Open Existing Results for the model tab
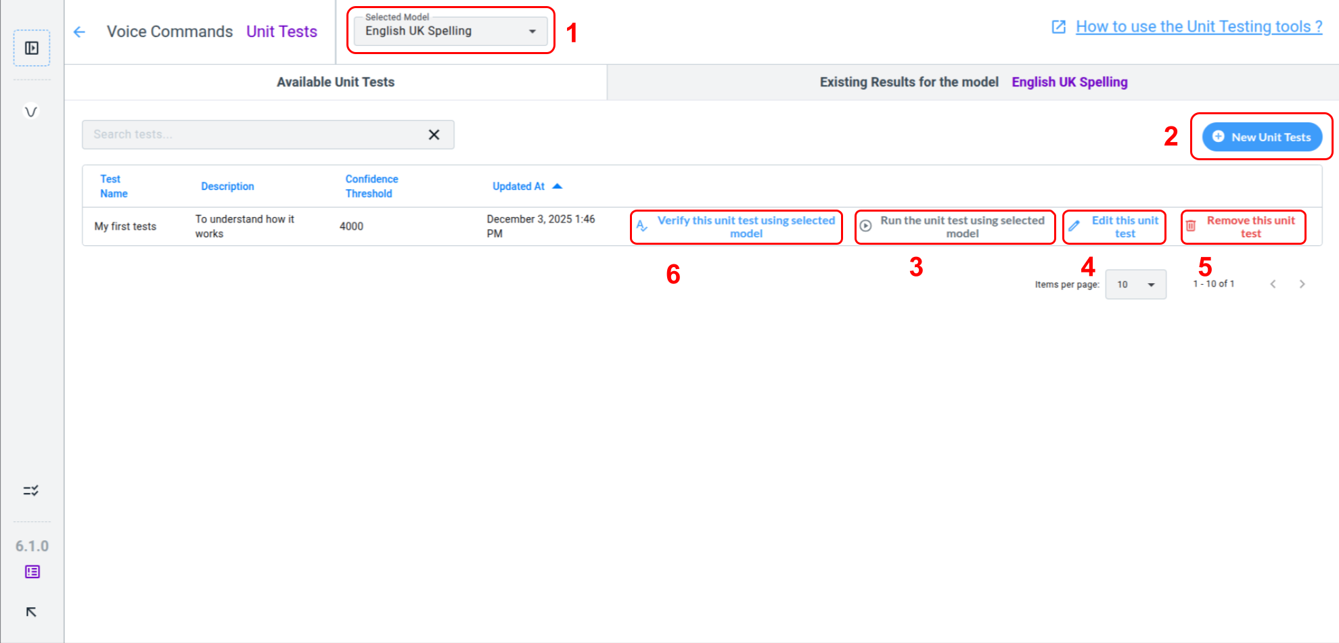 (x=973, y=82)
